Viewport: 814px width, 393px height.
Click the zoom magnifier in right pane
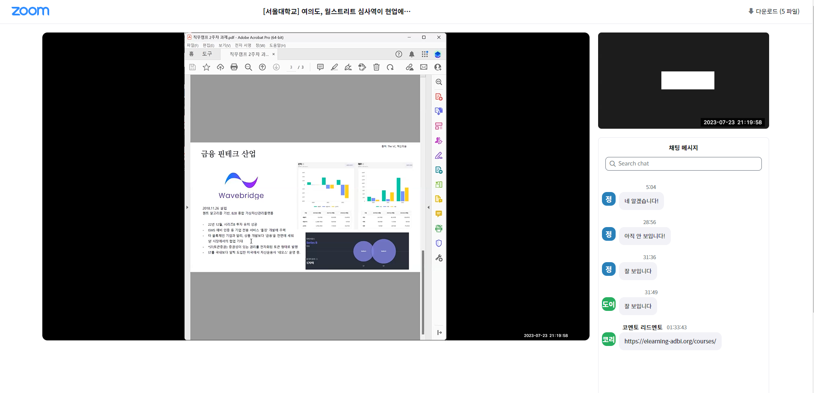tap(439, 82)
